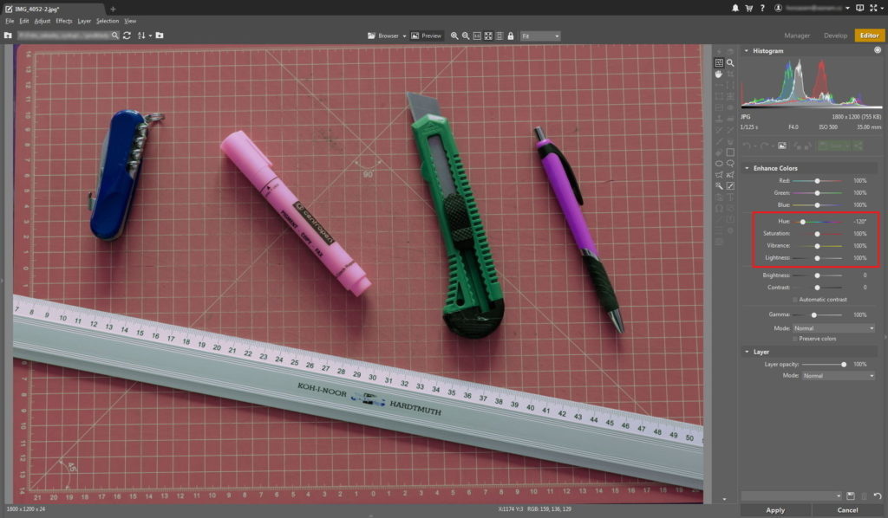Switch to the Develop module

pos(835,36)
